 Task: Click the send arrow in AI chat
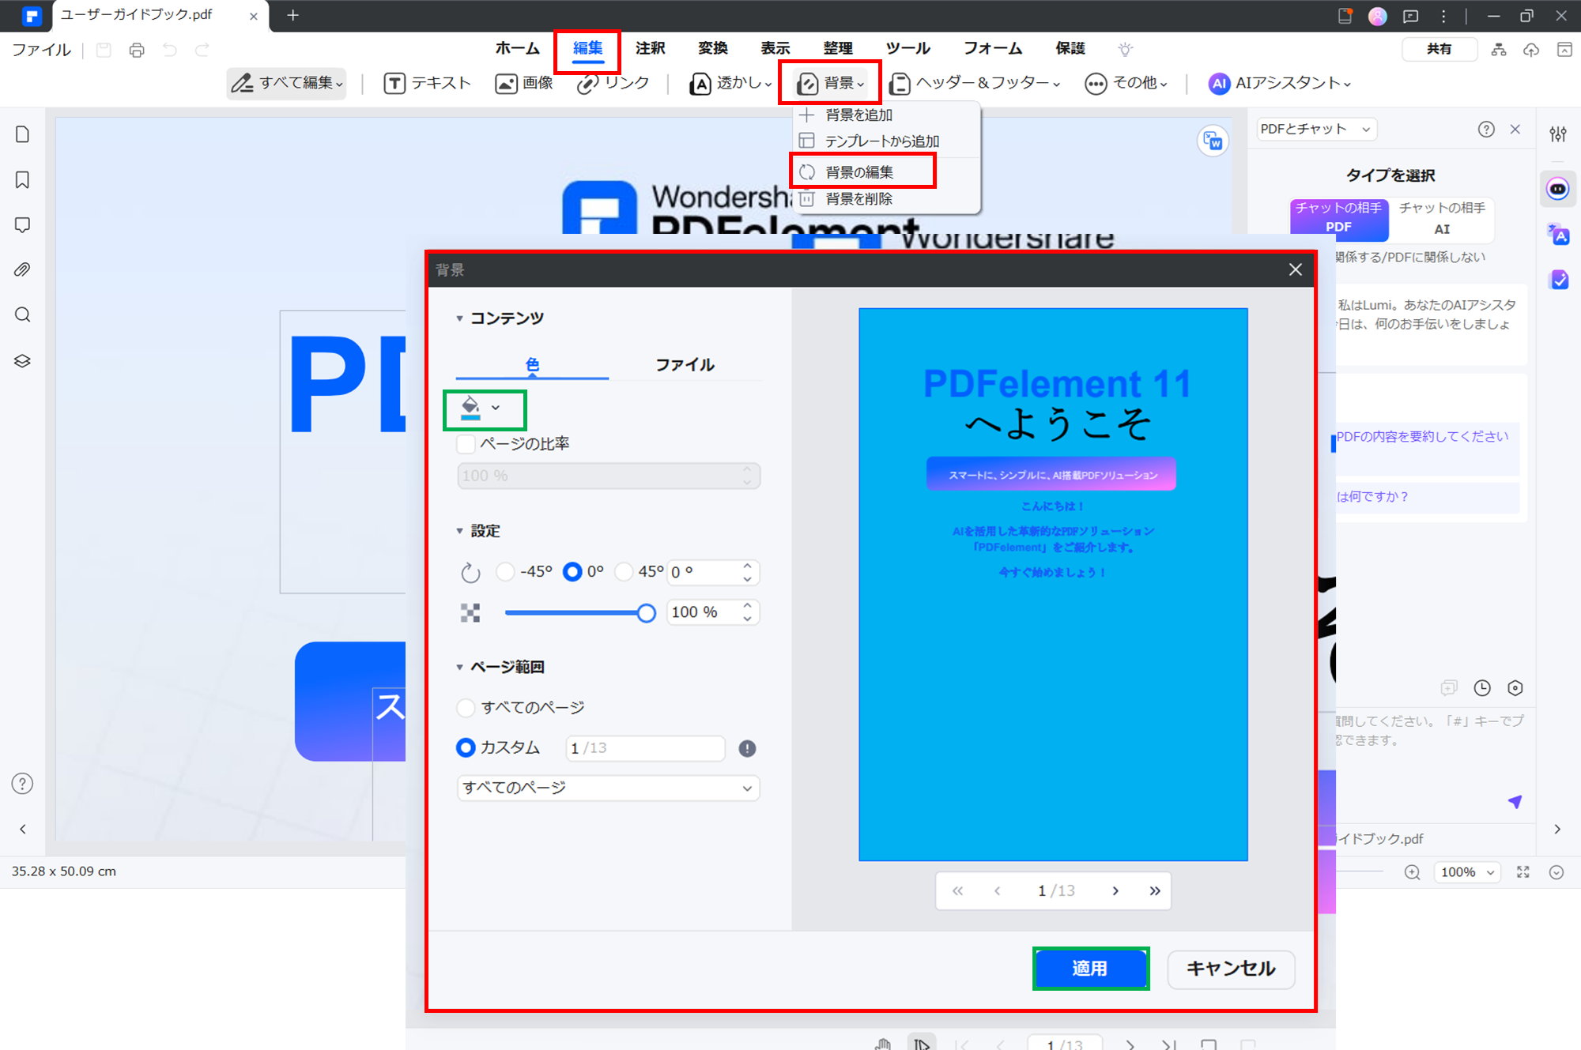(1515, 802)
